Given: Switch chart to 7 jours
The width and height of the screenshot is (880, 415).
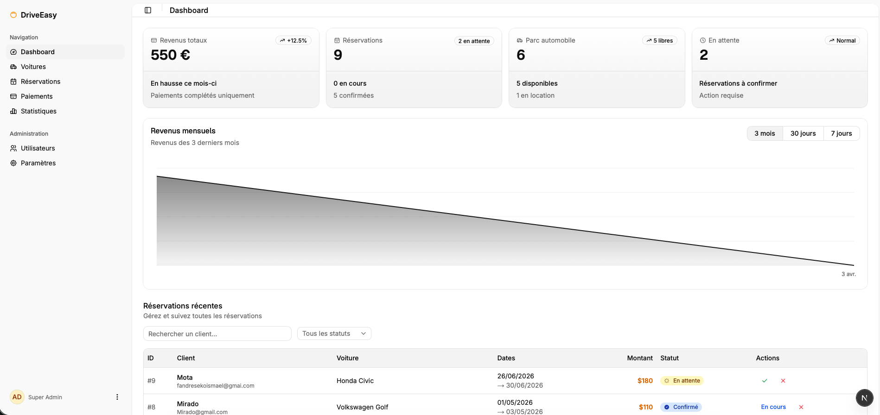Looking at the screenshot, I should (x=842, y=133).
